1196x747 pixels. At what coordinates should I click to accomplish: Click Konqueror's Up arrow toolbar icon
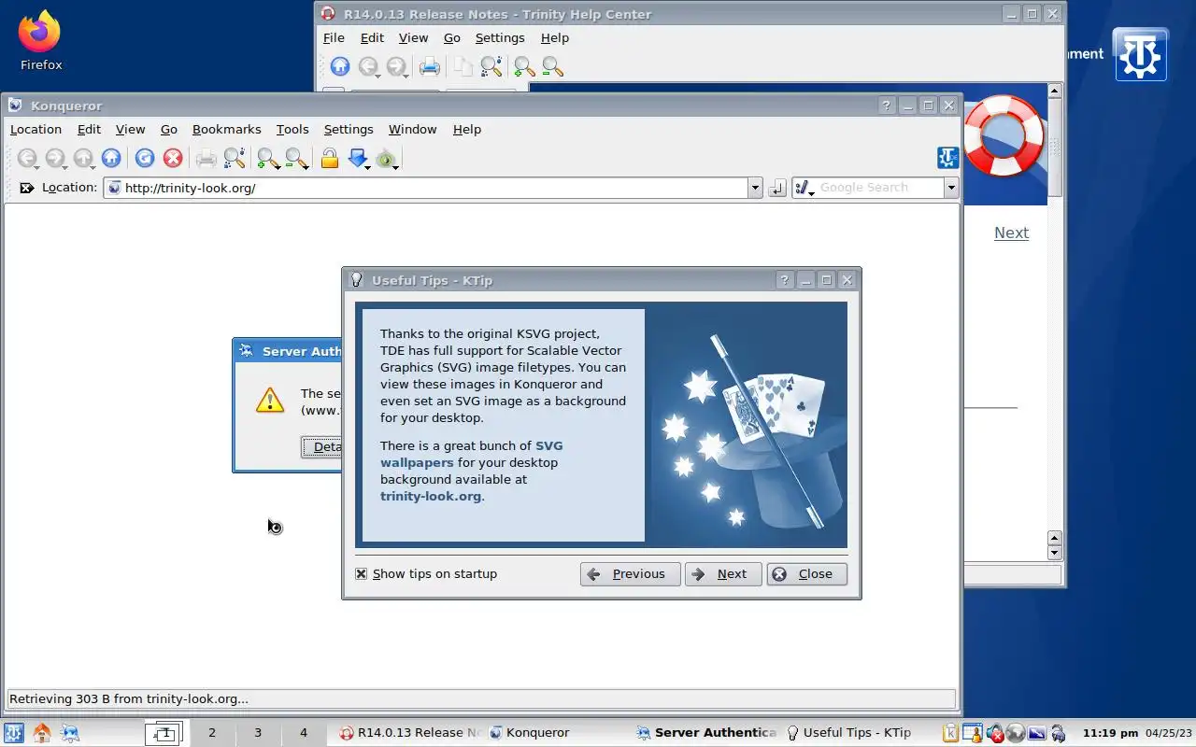tap(83, 159)
